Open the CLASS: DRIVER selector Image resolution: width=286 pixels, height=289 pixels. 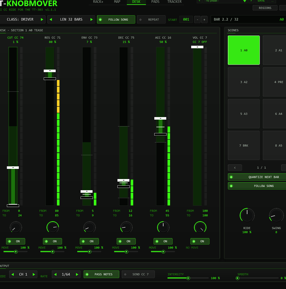[23, 20]
